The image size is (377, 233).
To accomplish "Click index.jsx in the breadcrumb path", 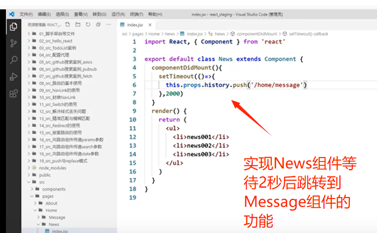I will click(x=195, y=34).
